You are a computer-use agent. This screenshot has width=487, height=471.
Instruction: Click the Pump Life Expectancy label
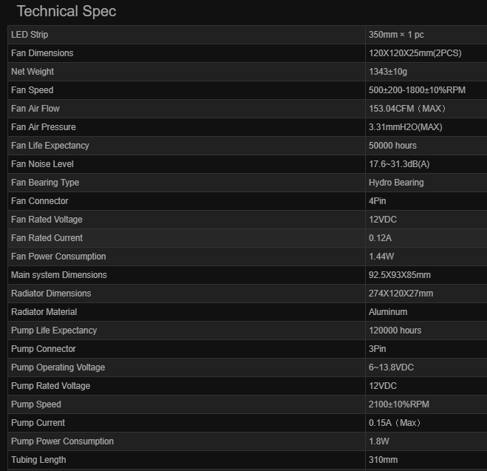54,331
